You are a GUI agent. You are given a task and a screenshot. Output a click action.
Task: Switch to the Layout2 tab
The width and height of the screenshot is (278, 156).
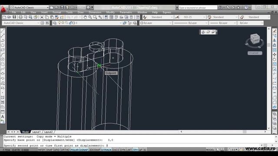pos(48,132)
